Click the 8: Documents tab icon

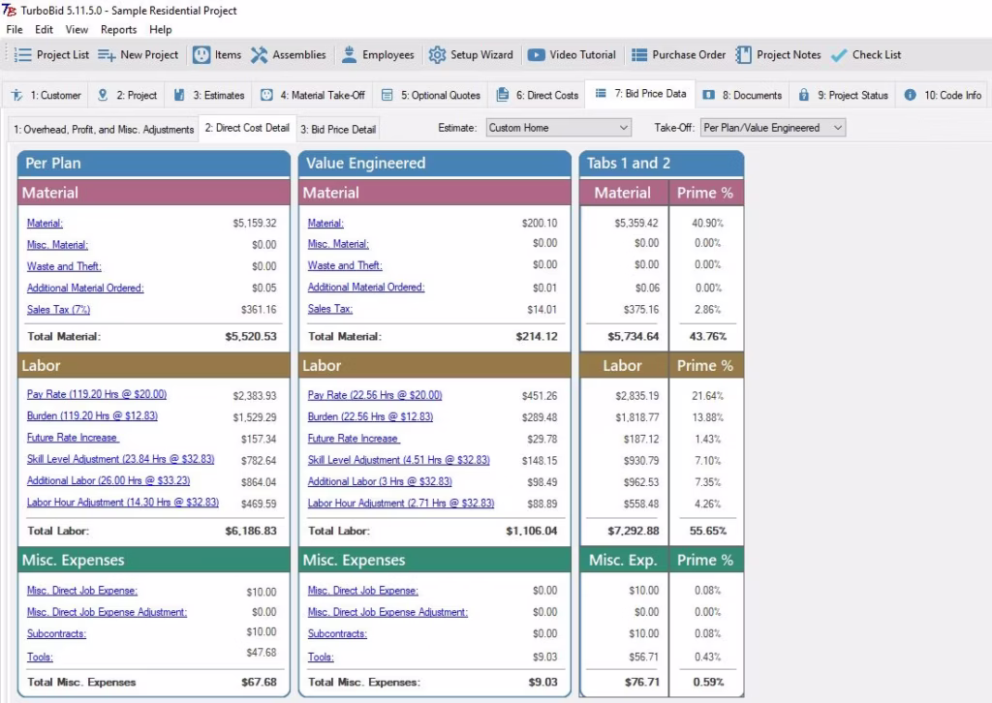[x=708, y=95]
